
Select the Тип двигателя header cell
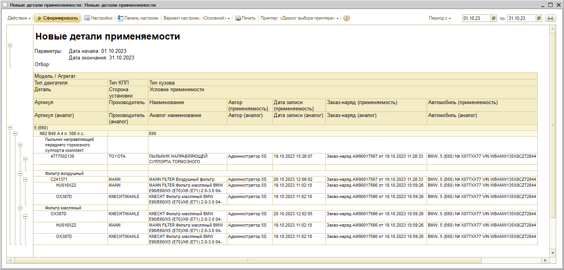coord(71,83)
